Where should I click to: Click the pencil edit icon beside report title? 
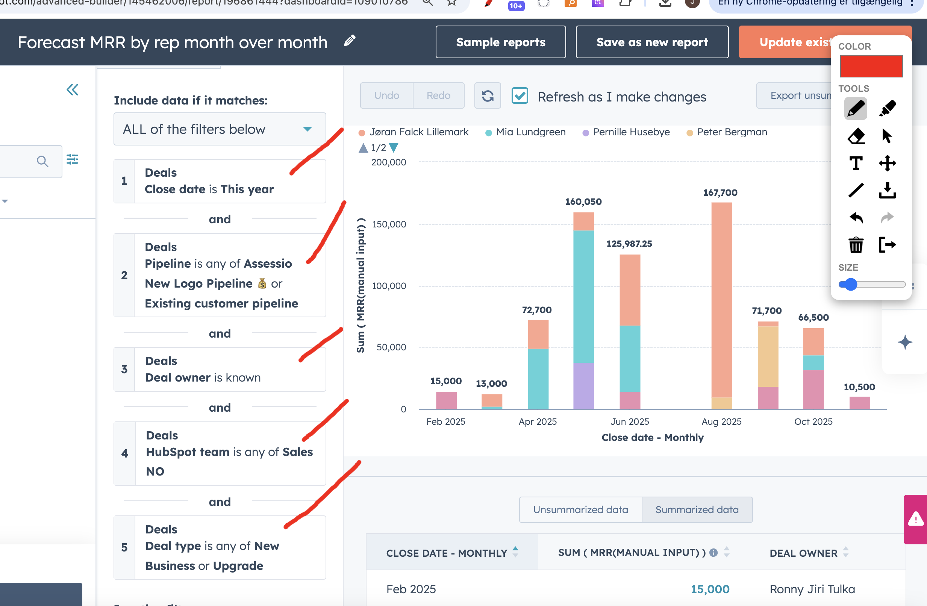349,41
